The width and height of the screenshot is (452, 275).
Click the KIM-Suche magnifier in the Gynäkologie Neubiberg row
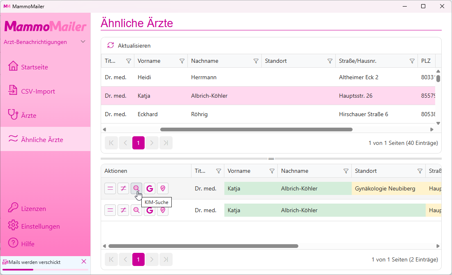136,189
